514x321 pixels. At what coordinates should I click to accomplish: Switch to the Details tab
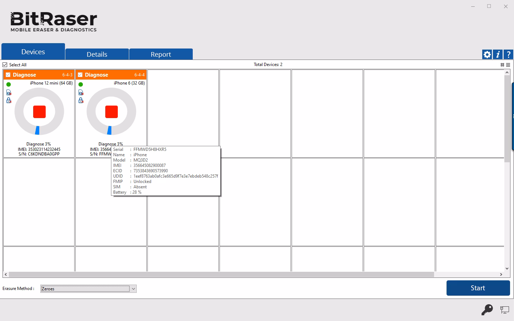coord(97,54)
